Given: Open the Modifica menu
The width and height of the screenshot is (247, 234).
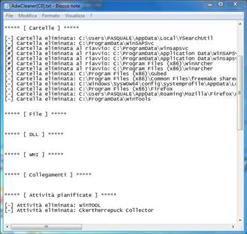Looking at the screenshot, I should tap(28, 15).
